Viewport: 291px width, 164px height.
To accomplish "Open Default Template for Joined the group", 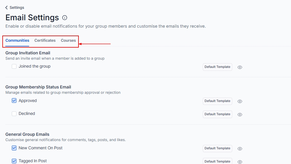I will pyautogui.click(x=217, y=67).
